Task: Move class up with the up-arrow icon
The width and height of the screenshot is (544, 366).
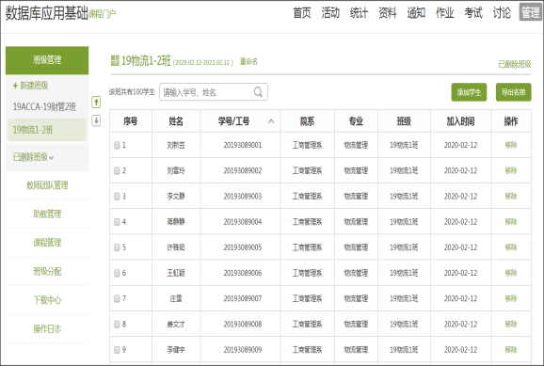Action: coord(96,102)
